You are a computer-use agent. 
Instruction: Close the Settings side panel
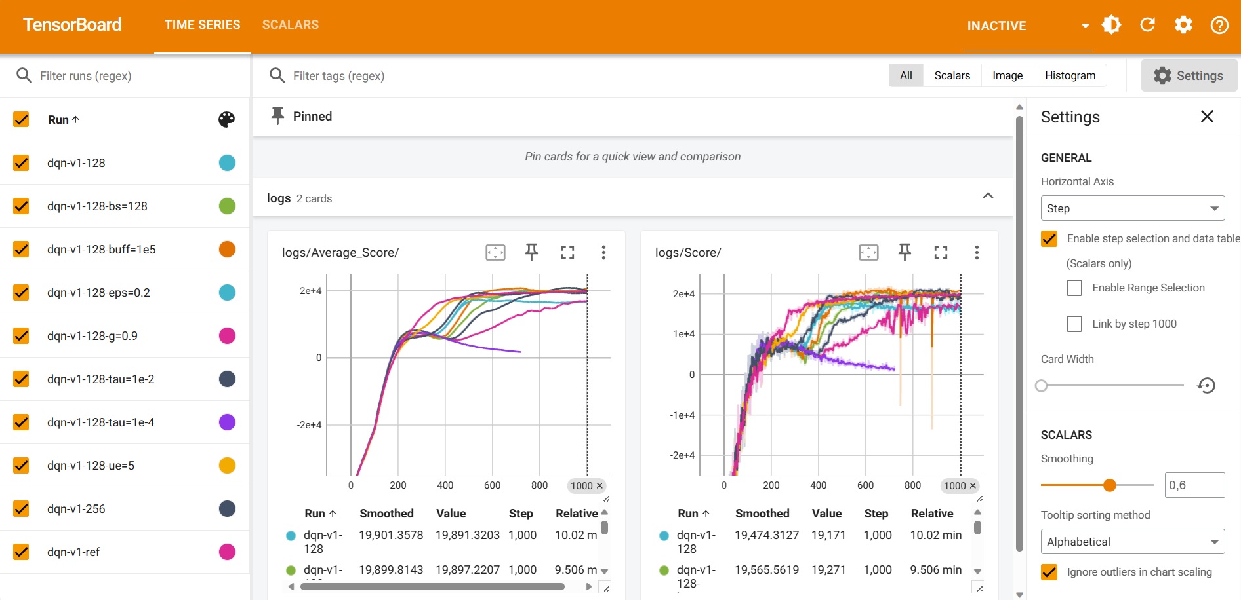1207,117
